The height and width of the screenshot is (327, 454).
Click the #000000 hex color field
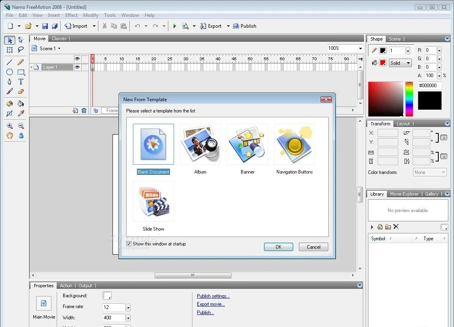[x=429, y=86]
